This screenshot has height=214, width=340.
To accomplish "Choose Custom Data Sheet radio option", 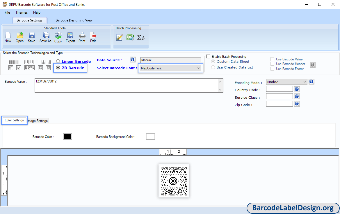I will (x=213, y=62).
